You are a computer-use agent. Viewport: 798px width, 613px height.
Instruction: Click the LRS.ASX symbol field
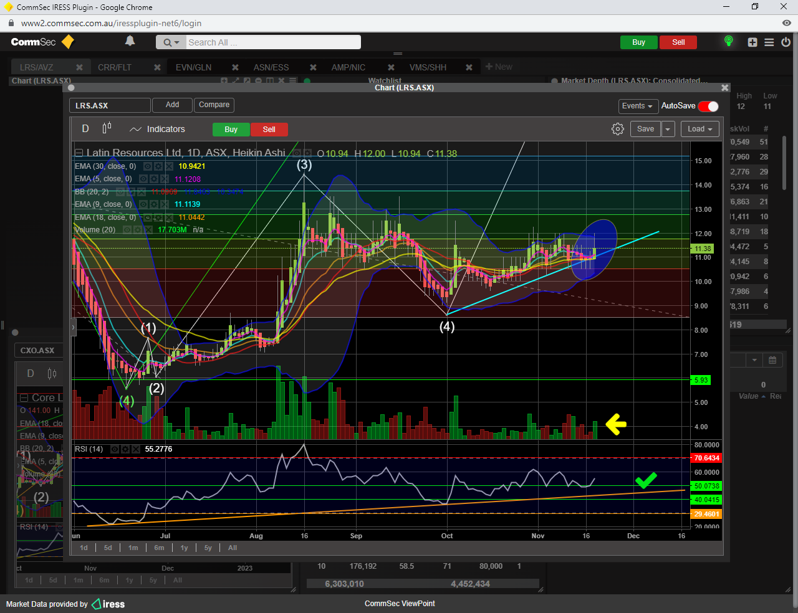click(110, 105)
